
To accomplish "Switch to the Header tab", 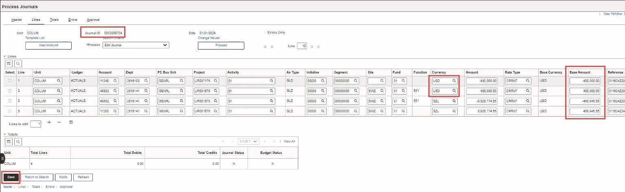I will 17,19.
